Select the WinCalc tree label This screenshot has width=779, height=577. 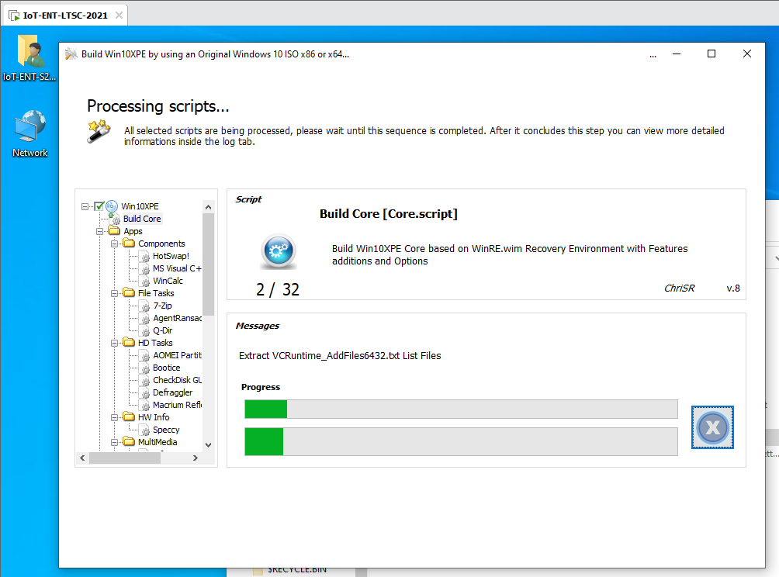[x=168, y=281]
